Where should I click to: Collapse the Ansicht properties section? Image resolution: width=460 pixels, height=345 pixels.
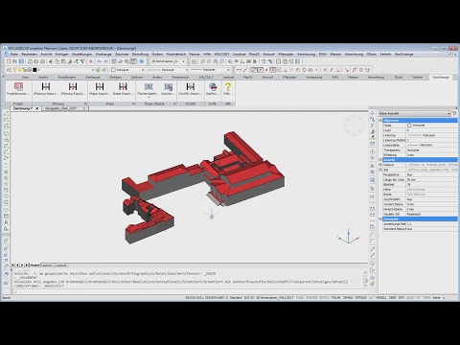coord(380,160)
